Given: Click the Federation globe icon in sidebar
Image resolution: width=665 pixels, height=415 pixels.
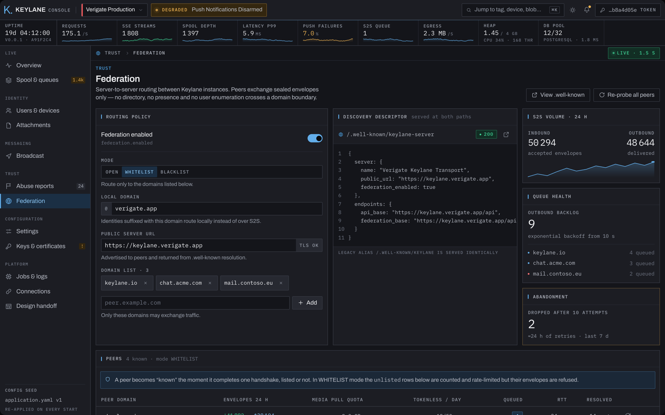Looking at the screenshot, I should pos(9,201).
